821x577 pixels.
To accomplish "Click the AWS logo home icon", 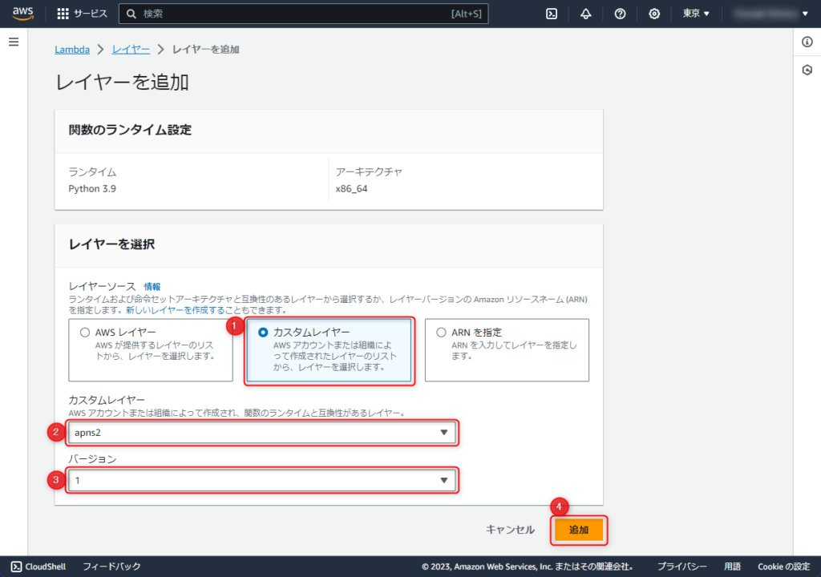I will [x=22, y=14].
